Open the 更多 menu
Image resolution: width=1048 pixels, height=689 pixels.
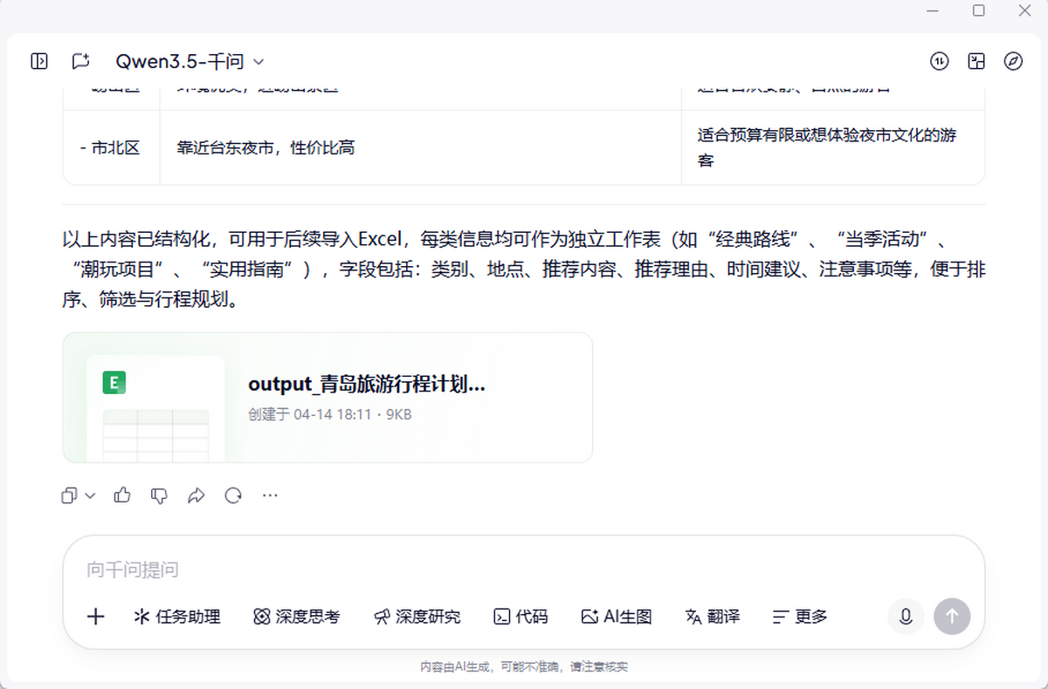click(x=800, y=617)
